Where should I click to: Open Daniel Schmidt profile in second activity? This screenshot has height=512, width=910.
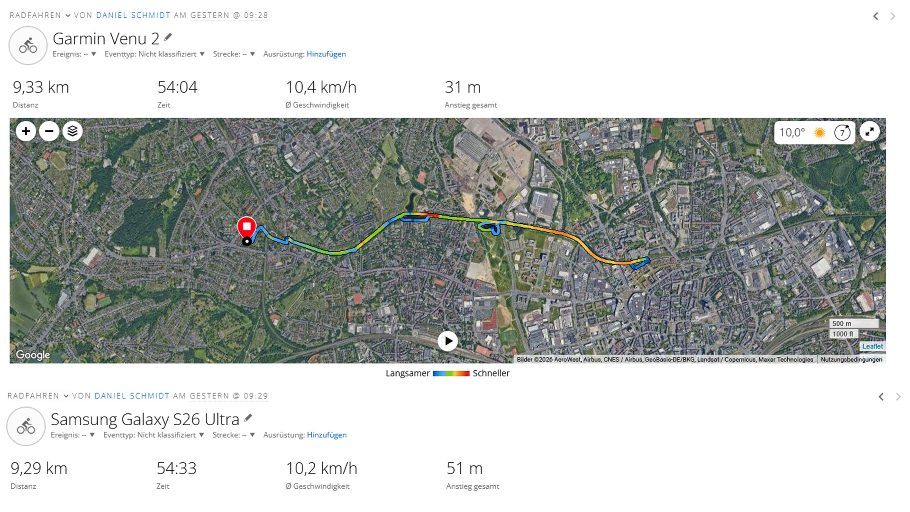(x=132, y=396)
